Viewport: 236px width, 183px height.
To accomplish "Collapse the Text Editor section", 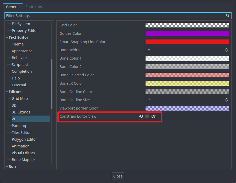I will pyautogui.click(x=7, y=37).
